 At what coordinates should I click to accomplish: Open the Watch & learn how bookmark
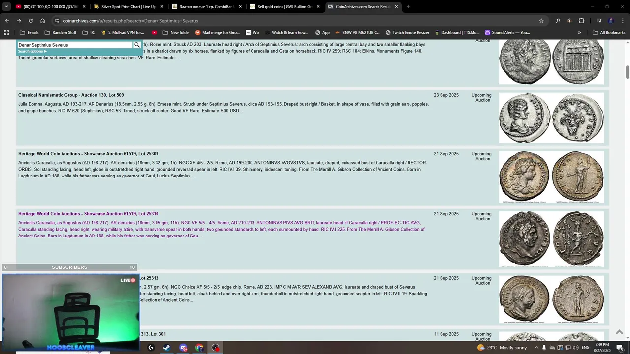click(286, 33)
